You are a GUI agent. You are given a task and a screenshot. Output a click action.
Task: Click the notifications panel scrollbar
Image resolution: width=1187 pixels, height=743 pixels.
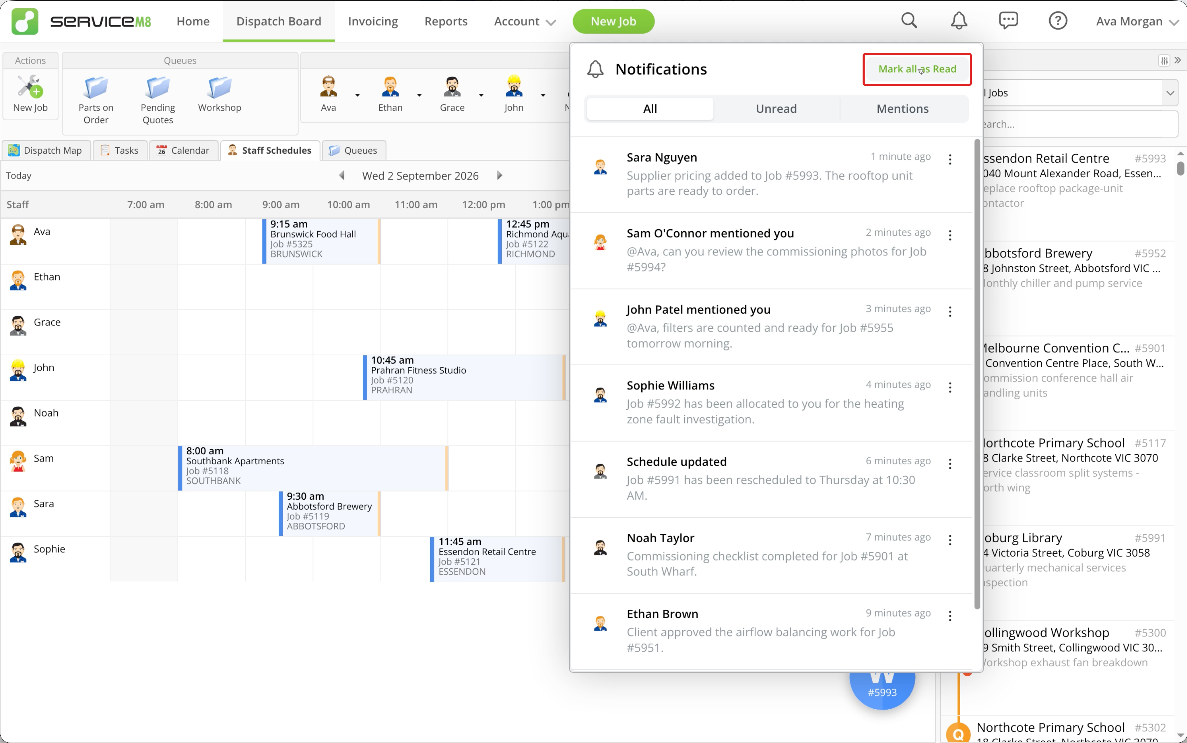[x=977, y=374]
